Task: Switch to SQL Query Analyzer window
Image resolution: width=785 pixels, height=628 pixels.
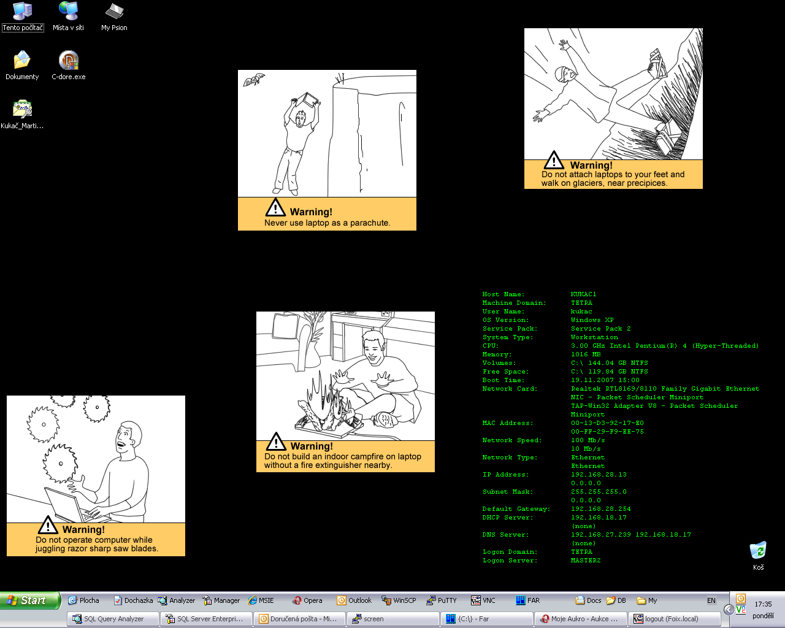Action: (x=113, y=619)
